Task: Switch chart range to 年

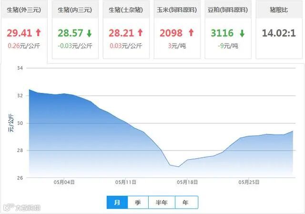Action: [x=186, y=203]
